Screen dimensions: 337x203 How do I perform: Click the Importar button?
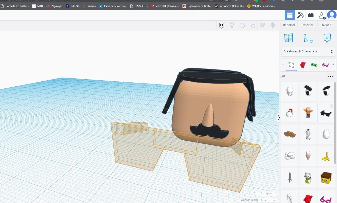289,25
